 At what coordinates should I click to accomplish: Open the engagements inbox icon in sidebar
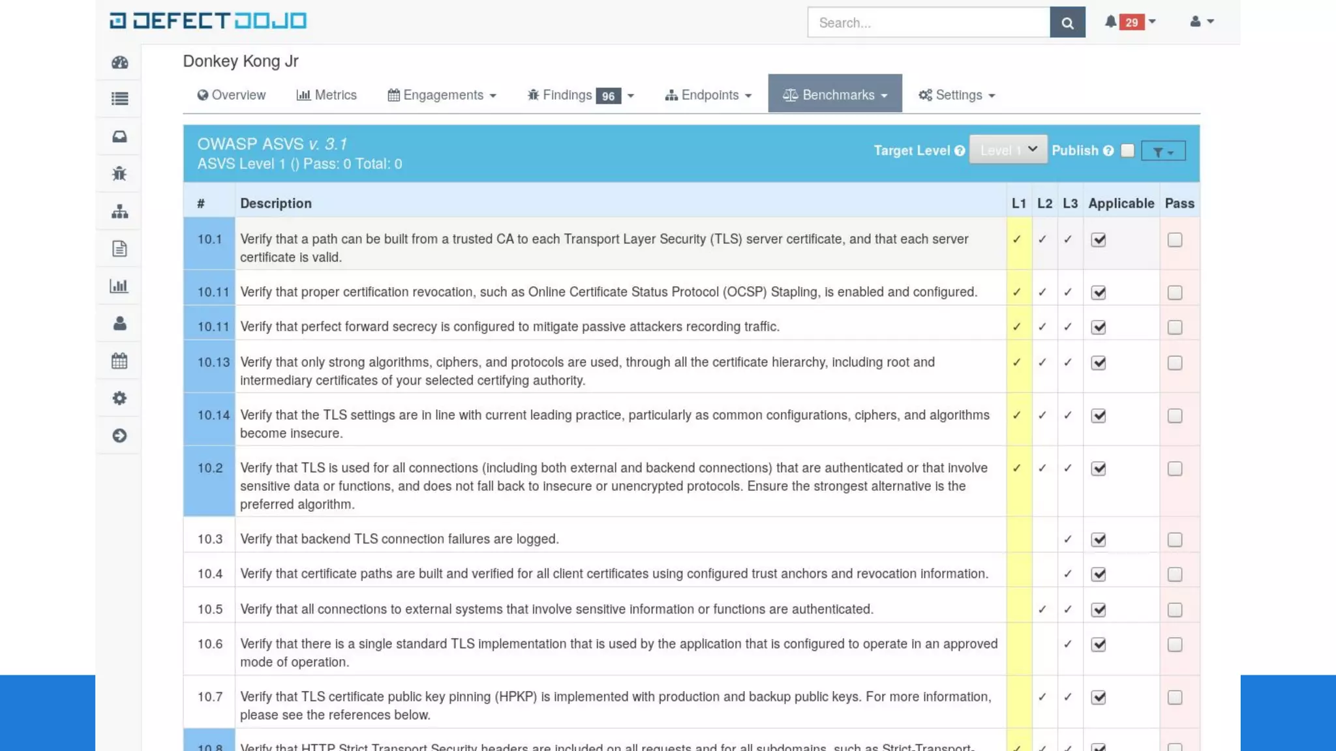(119, 137)
